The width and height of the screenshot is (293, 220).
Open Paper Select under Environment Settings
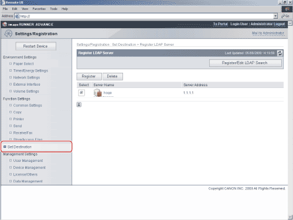[23, 64]
